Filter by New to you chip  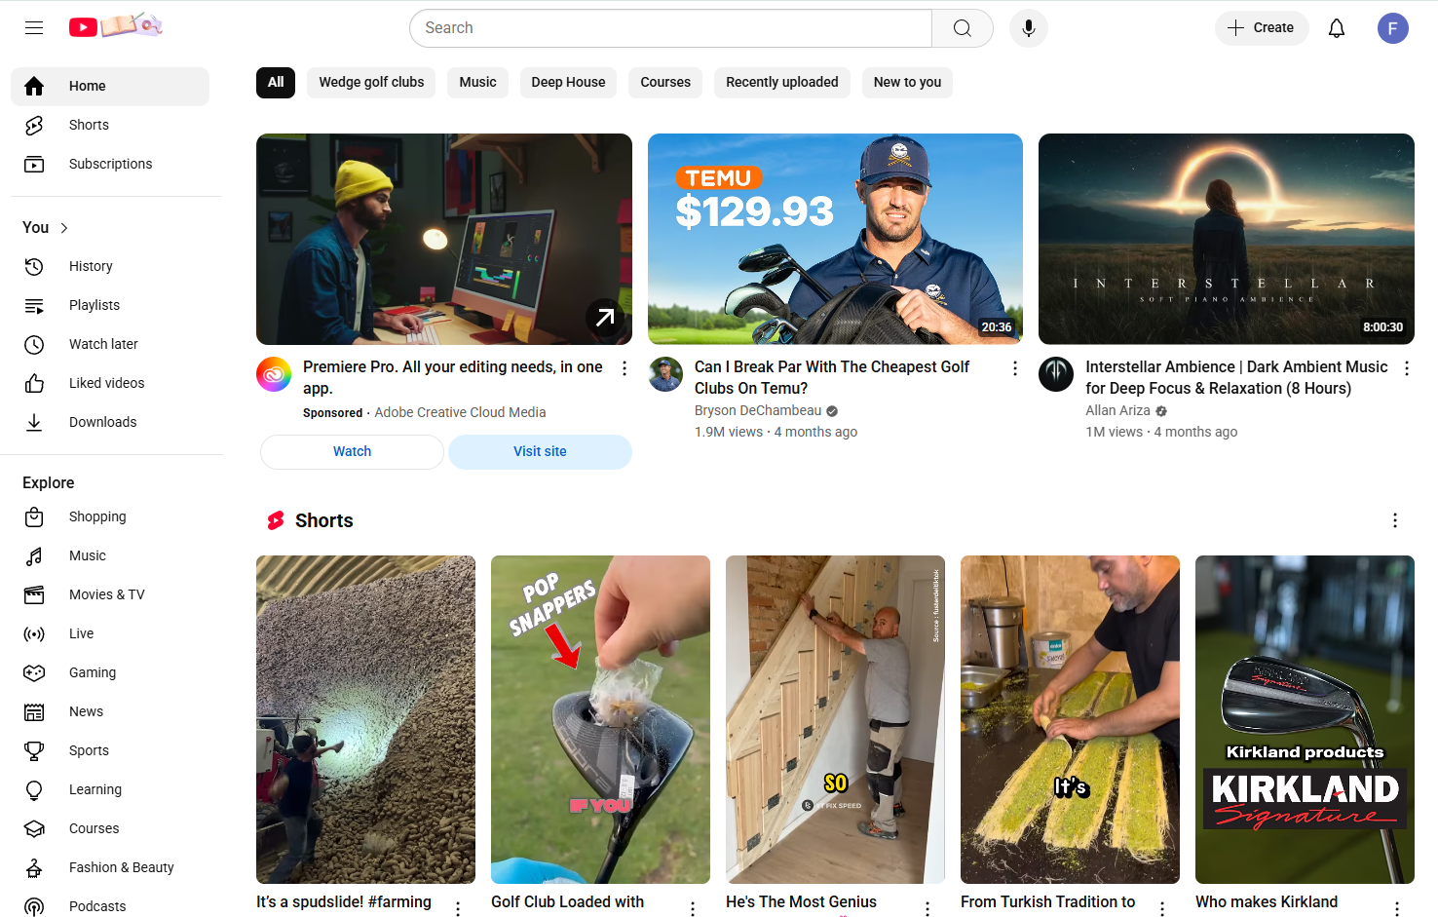pos(907,83)
